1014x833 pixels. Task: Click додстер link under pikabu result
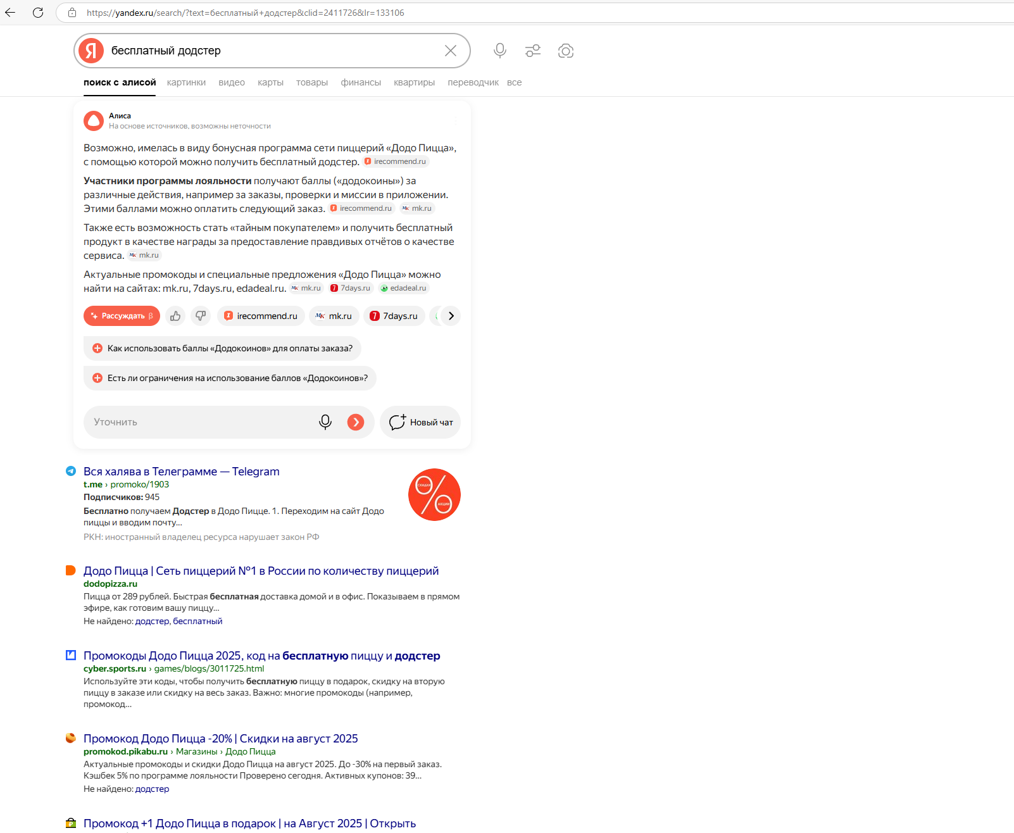click(x=152, y=789)
